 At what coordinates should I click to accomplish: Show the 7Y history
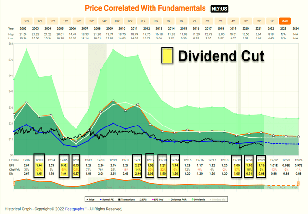pyautogui.click(x=194, y=21)
